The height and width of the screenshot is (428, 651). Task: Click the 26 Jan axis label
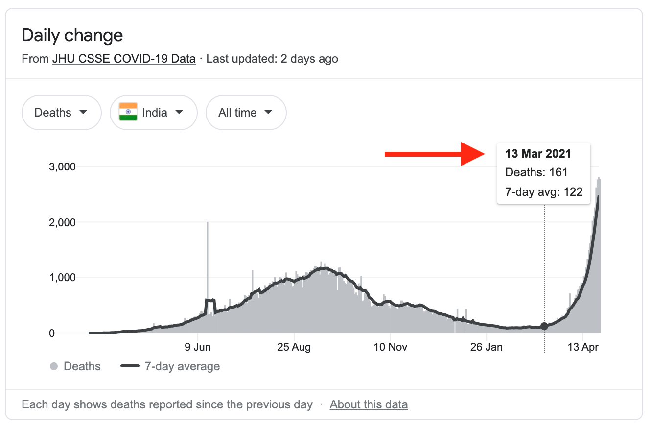487,348
